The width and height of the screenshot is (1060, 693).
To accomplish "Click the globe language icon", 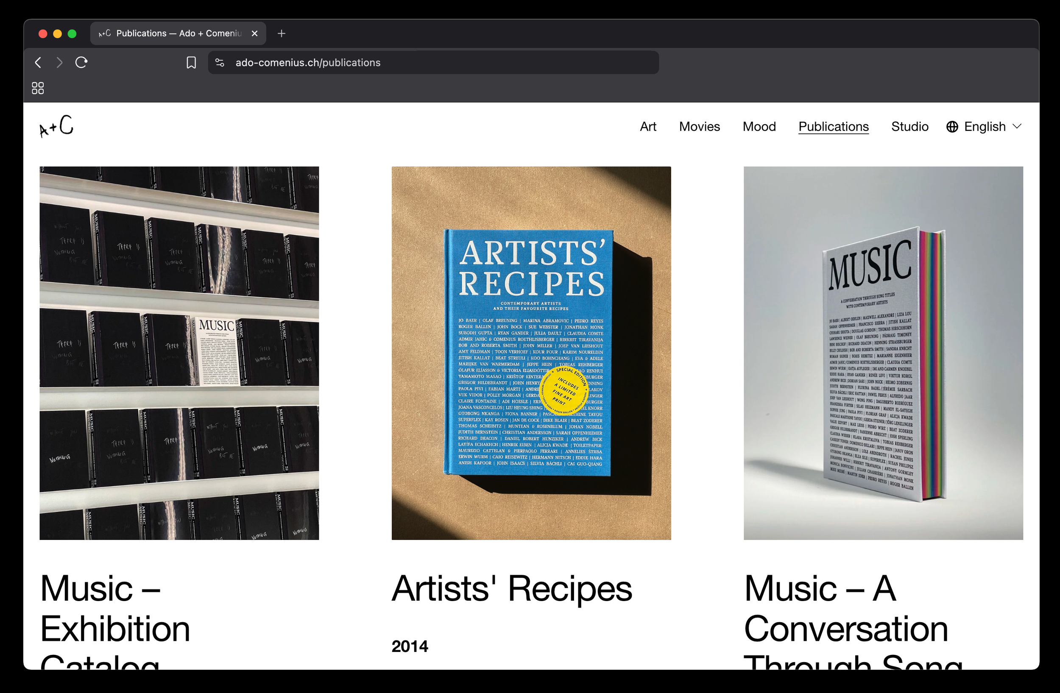I will 952,127.
